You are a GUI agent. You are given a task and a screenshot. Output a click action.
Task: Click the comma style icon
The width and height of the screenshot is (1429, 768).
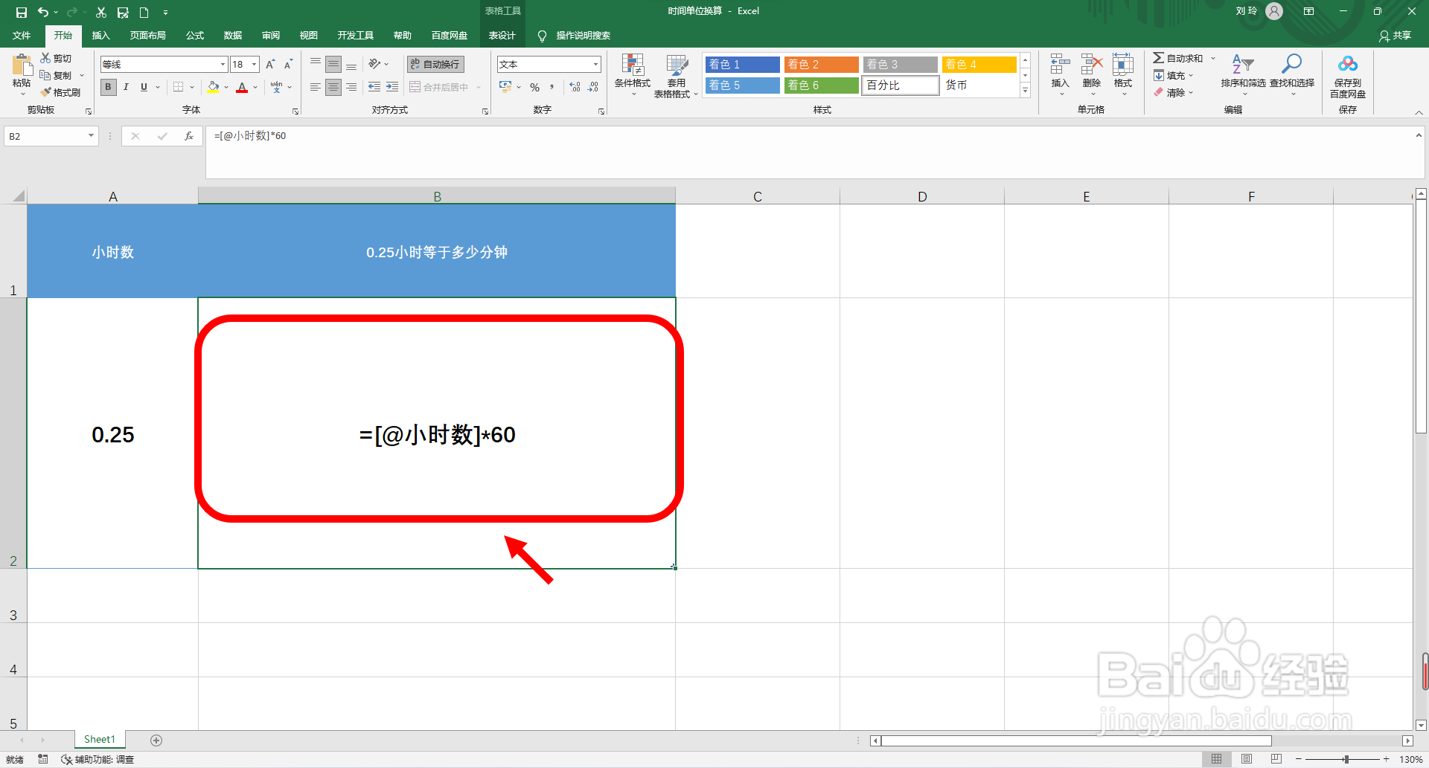pos(552,87)
